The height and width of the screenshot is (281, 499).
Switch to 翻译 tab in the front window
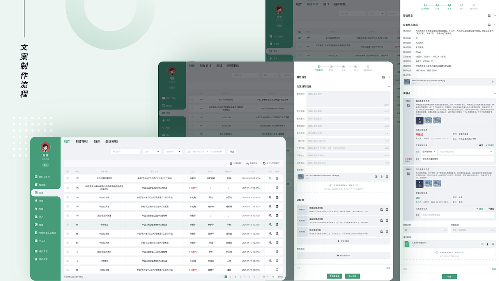pos(97,141)
